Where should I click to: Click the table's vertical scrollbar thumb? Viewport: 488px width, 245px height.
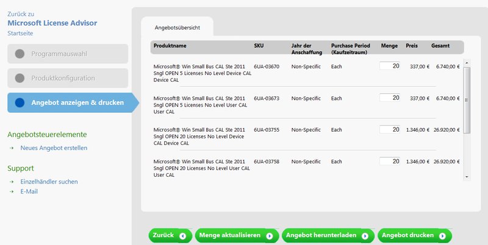pyautogui.click(x=467, y=100)
